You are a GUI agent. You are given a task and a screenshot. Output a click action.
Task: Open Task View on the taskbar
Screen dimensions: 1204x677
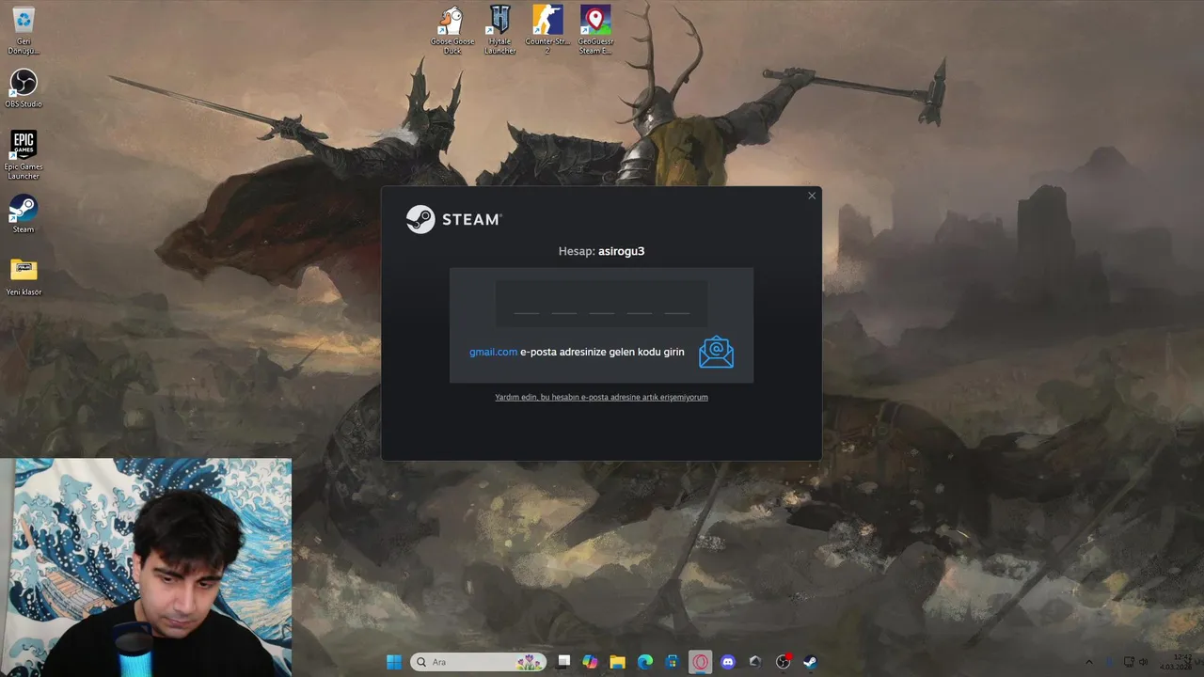[x=563, y=662]
